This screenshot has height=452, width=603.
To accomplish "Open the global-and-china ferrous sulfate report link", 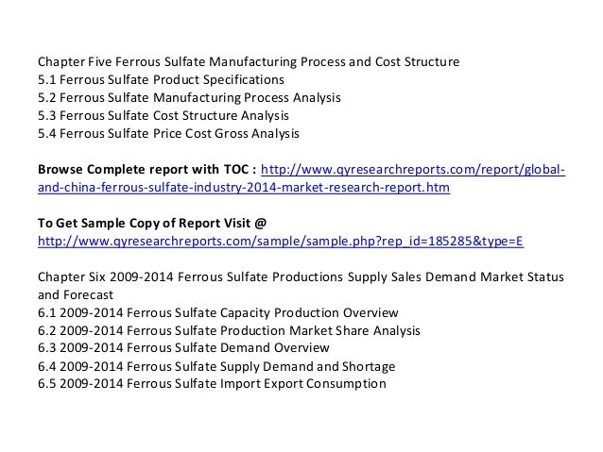I will [x=413, y=170].
